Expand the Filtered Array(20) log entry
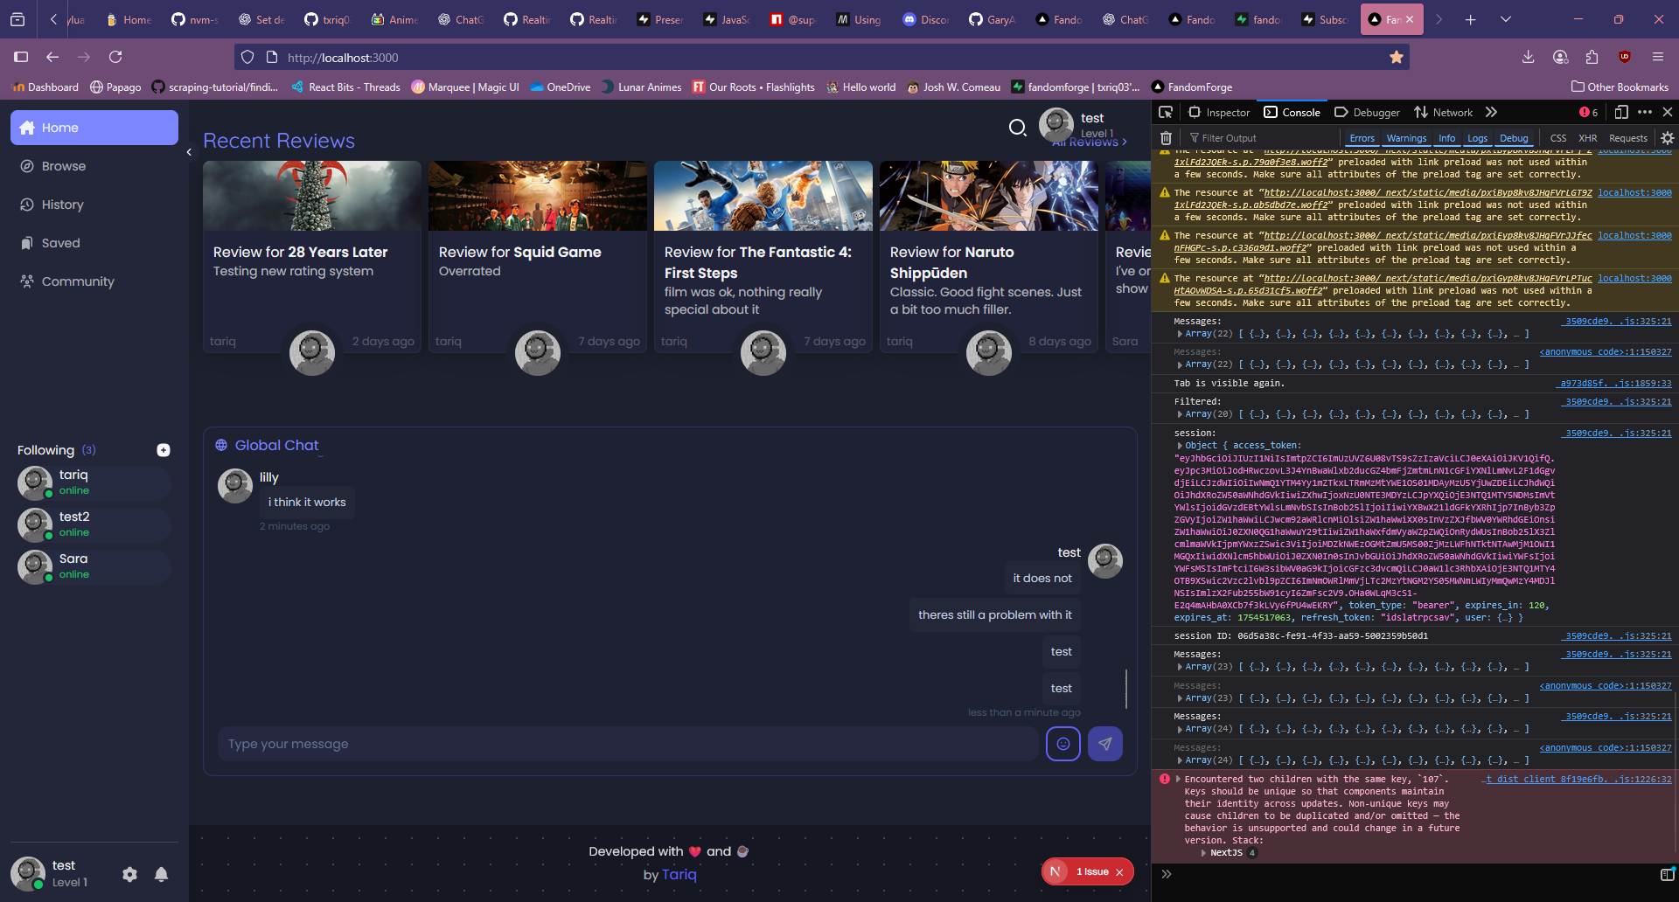Image resolution: width=1679 pixels, height=902 pixels. point(1180,415)
